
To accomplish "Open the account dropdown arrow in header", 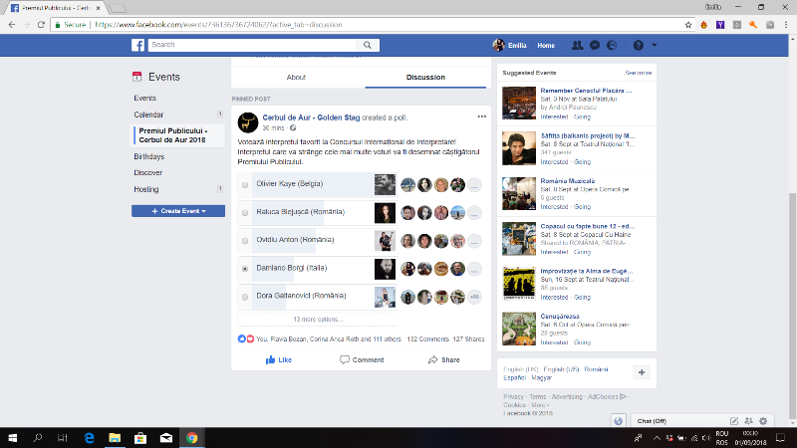I will click(x=656, y=46).
